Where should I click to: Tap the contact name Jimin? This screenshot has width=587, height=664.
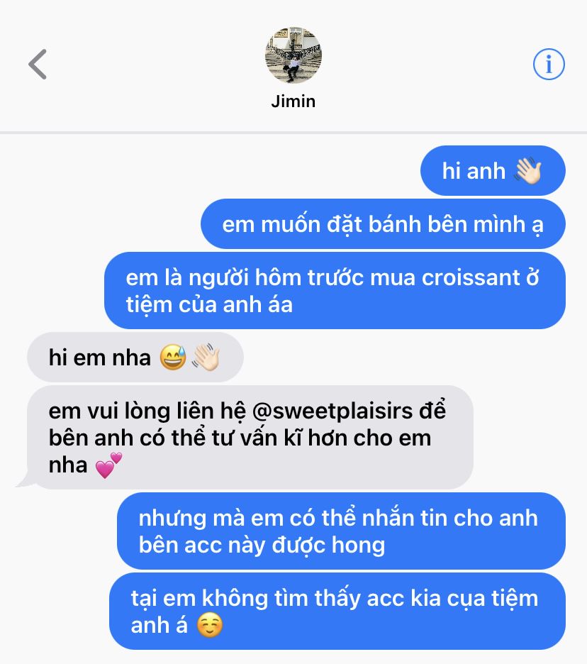coord(293,101)
